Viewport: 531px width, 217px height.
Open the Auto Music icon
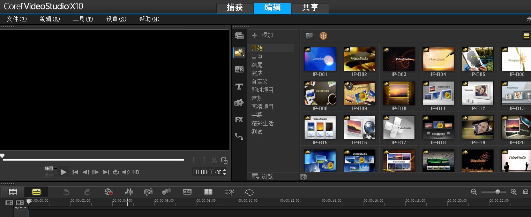(148, 192)
